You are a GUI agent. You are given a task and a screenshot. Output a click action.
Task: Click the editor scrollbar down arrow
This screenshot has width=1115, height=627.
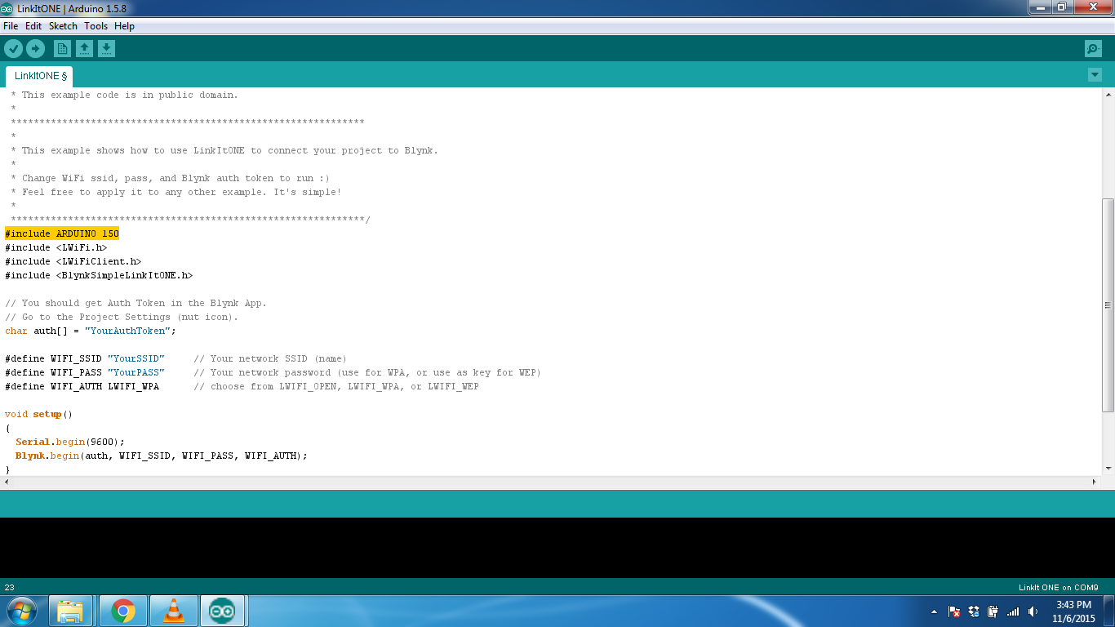tap(1108, 469)
